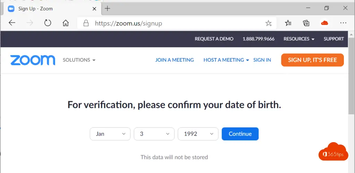The image size is (355, 173).
Task: Click the Zoom logo
Action: coord(33,60)
